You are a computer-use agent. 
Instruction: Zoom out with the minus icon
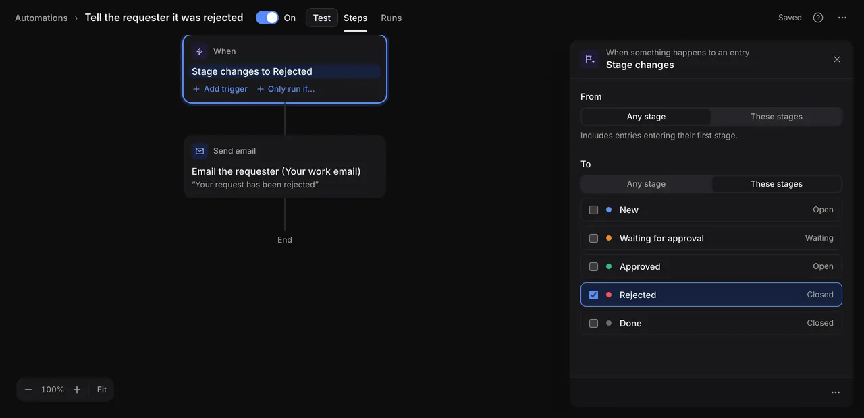click(28, 390)
